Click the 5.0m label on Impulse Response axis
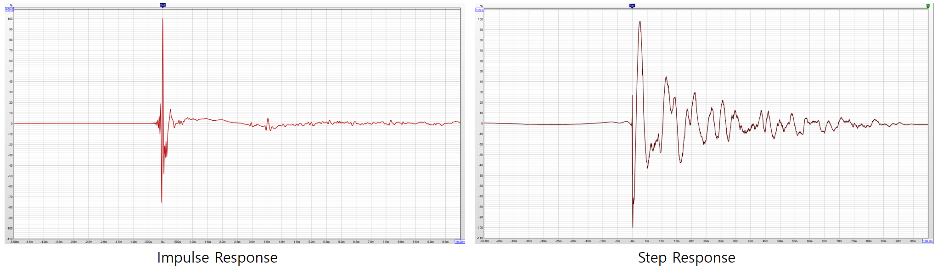 [x=311, y=241]
